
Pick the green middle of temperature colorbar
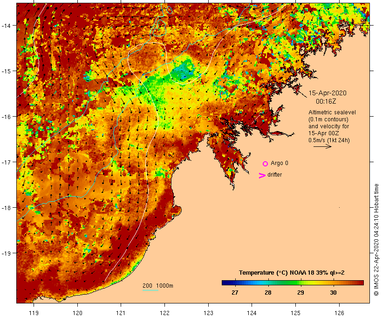[x=293, y=283]
